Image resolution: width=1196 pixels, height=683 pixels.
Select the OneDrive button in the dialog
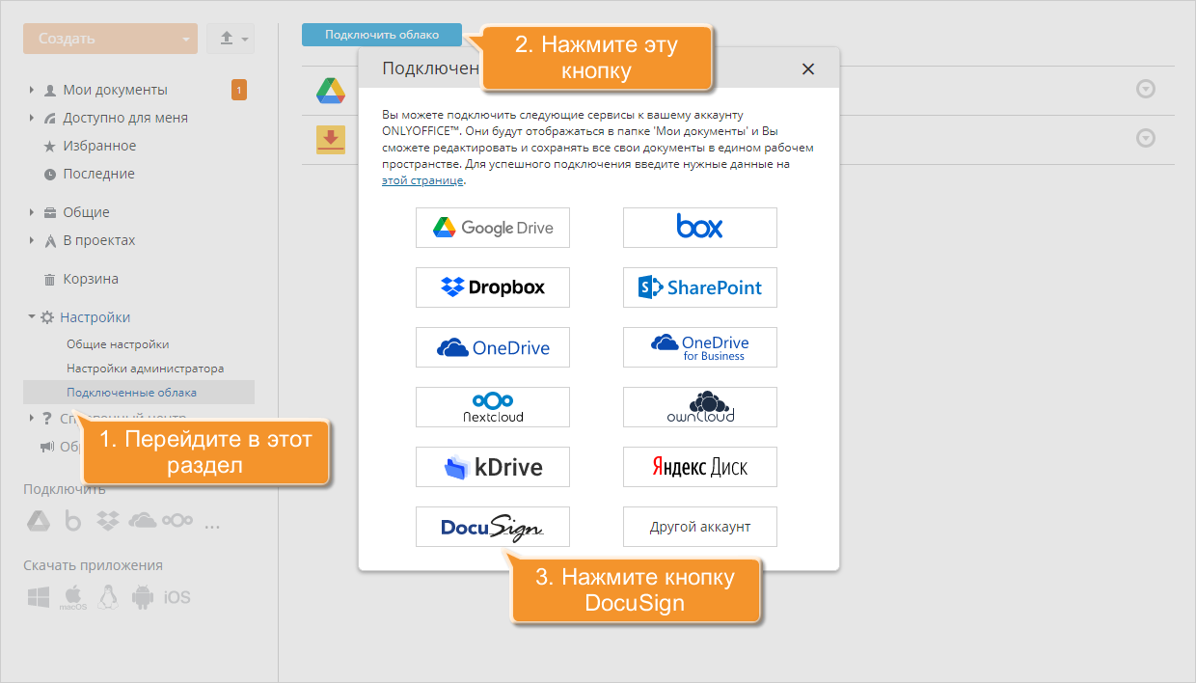[493, 347]
